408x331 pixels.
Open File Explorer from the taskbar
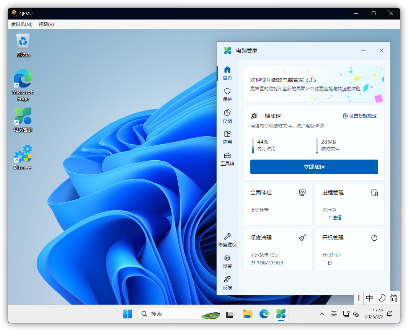pos(247,314)
